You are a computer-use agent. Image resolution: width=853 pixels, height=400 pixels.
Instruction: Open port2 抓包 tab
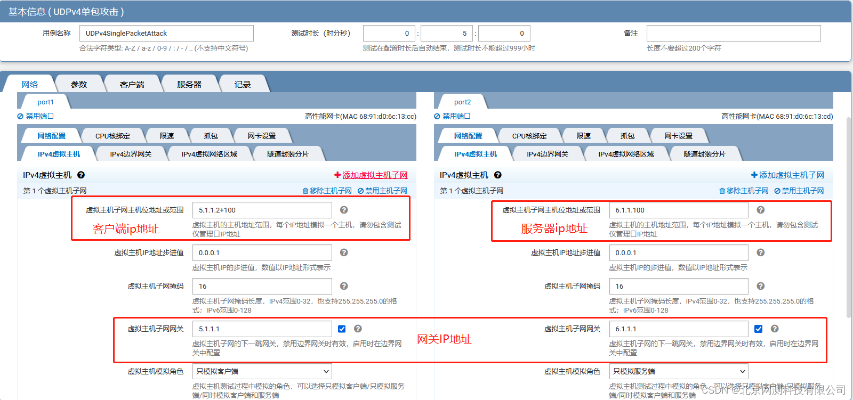click(627, 136)
